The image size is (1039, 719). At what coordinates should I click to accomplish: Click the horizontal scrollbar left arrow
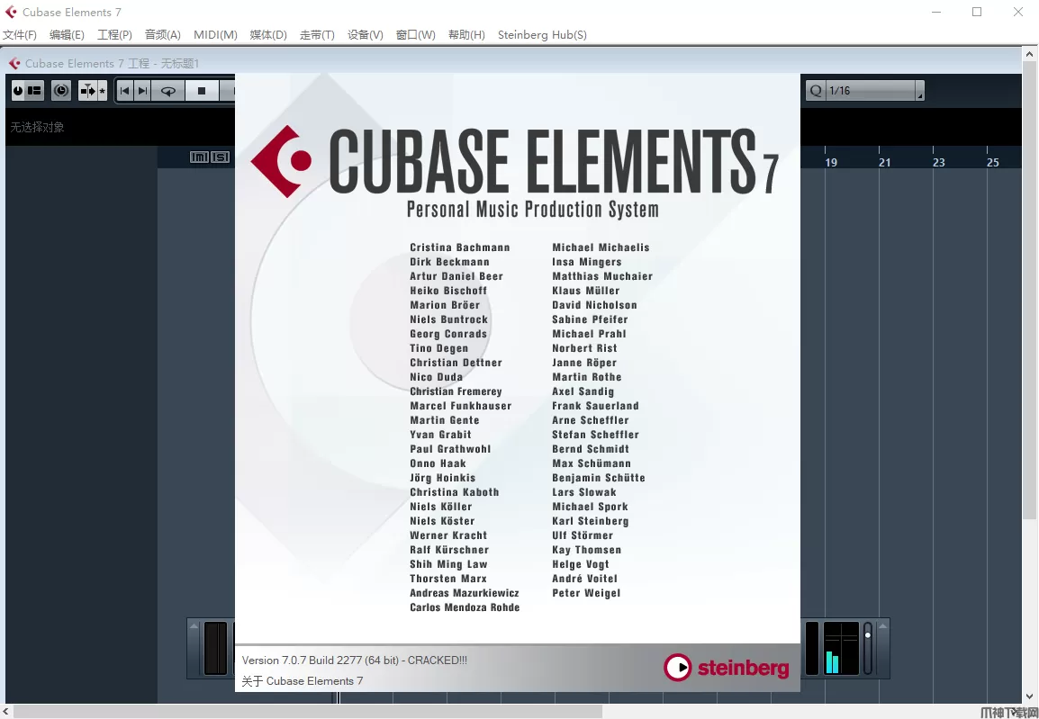6,712
